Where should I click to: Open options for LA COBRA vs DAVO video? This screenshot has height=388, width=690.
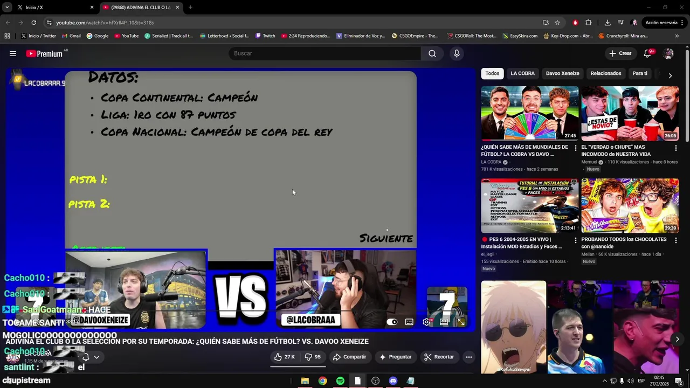(575, 148)
